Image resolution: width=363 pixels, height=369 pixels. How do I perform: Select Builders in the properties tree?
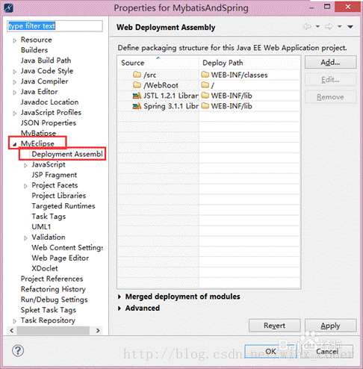point(34,50)
